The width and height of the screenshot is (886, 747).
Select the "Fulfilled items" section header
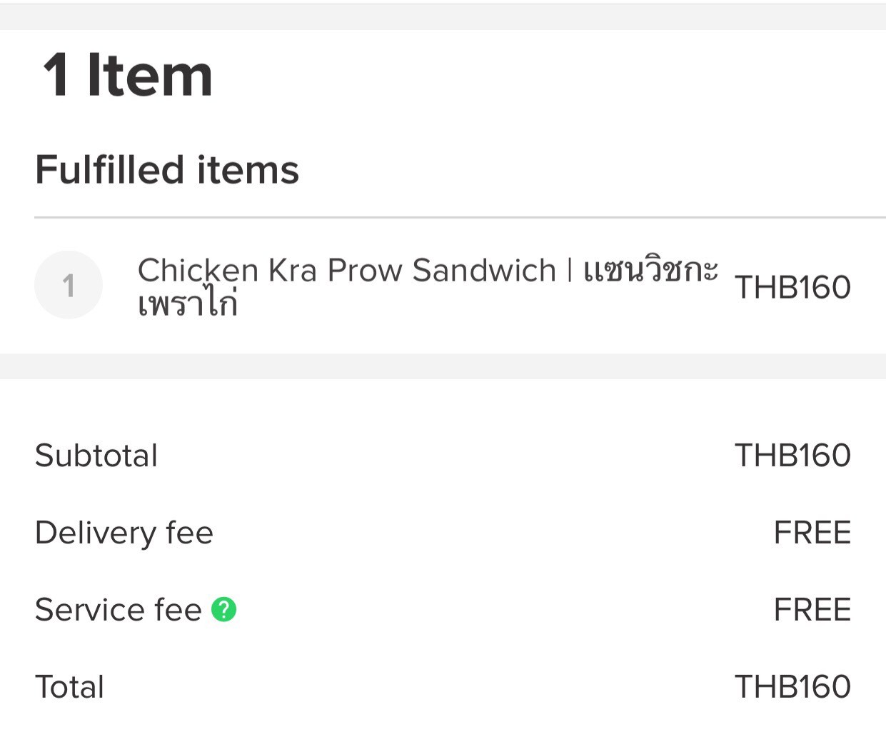(x=167, y=170)
